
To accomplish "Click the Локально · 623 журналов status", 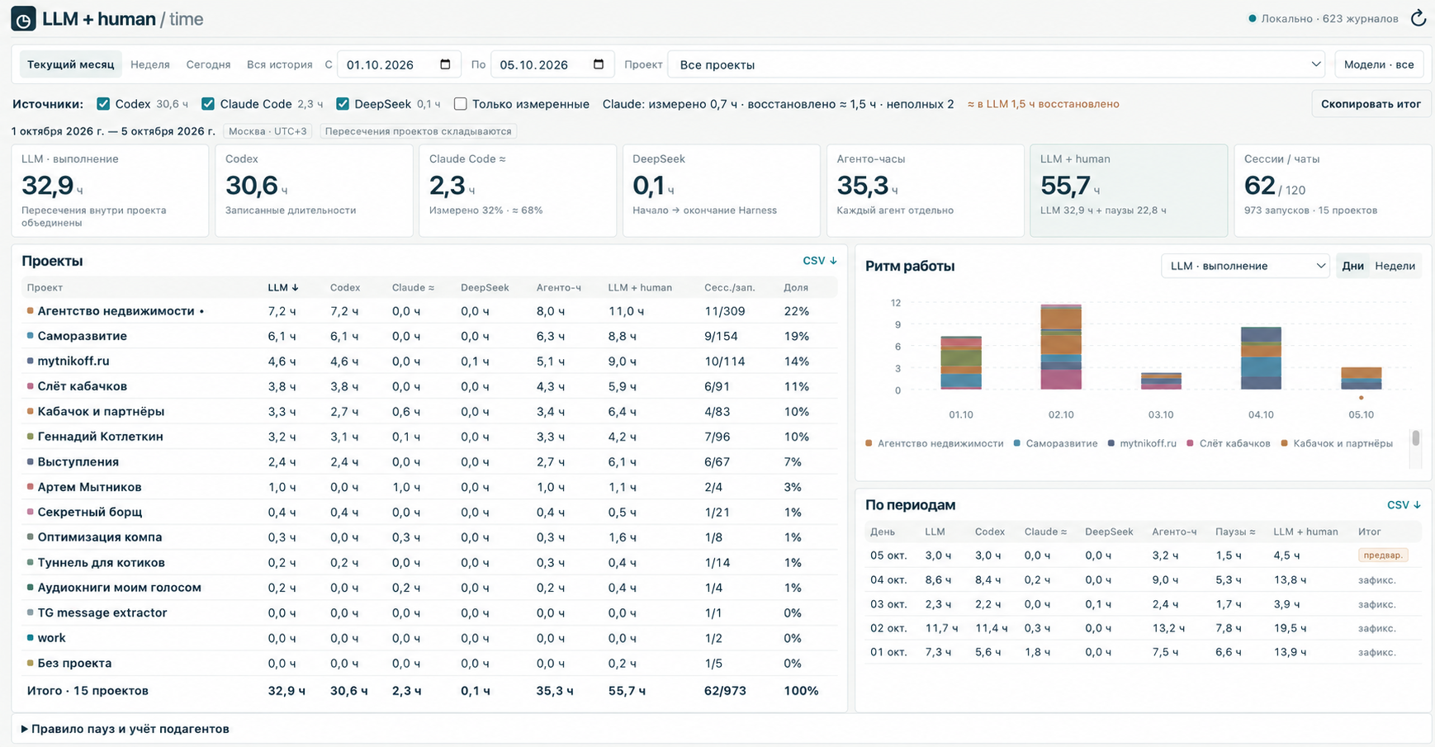I will [x=1324, y=18].
